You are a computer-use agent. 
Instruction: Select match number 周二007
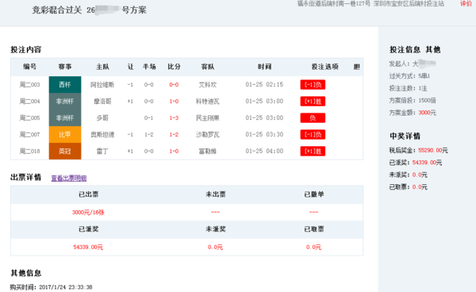tap(30, 134)
